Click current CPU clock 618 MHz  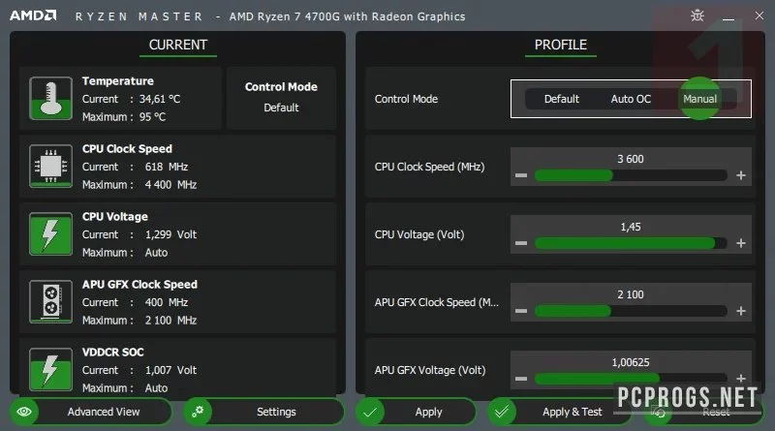click(167, 167)
